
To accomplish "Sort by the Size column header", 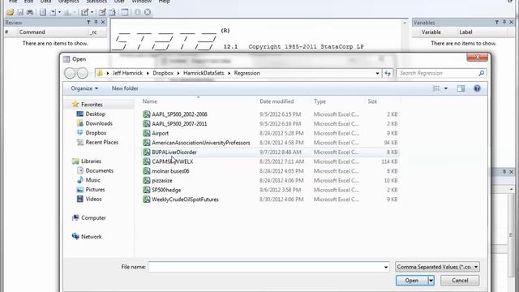I will [x=372, y=101].
